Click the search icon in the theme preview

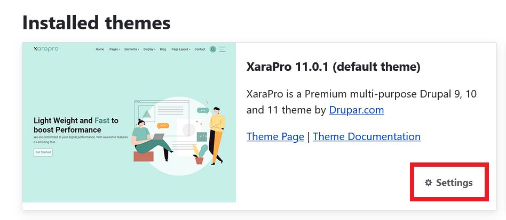coord(212,50)
